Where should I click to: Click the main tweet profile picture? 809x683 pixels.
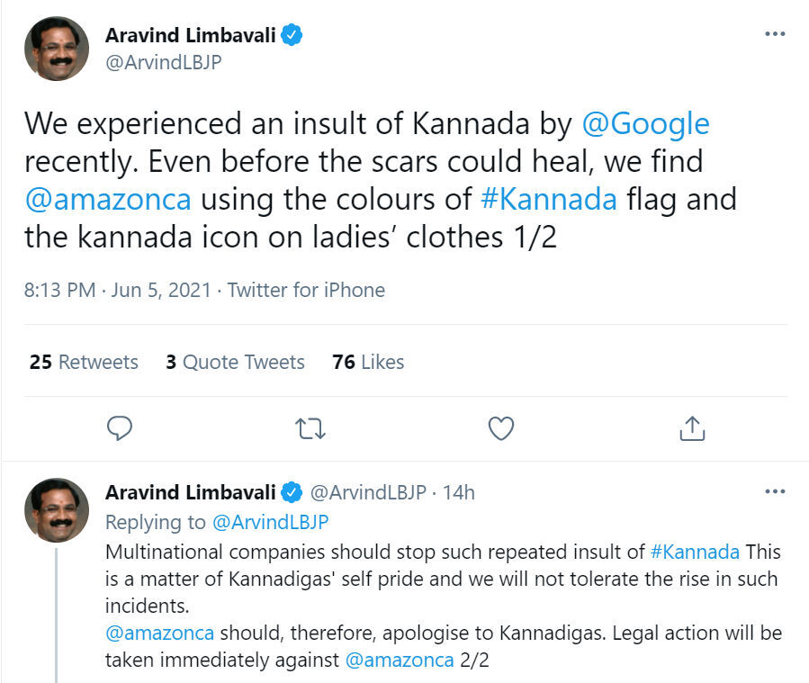(56, 49)
